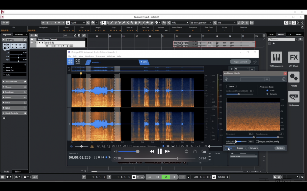Open RX View menu
Viewport: 307px width, 191px height.
pos(81,56)
